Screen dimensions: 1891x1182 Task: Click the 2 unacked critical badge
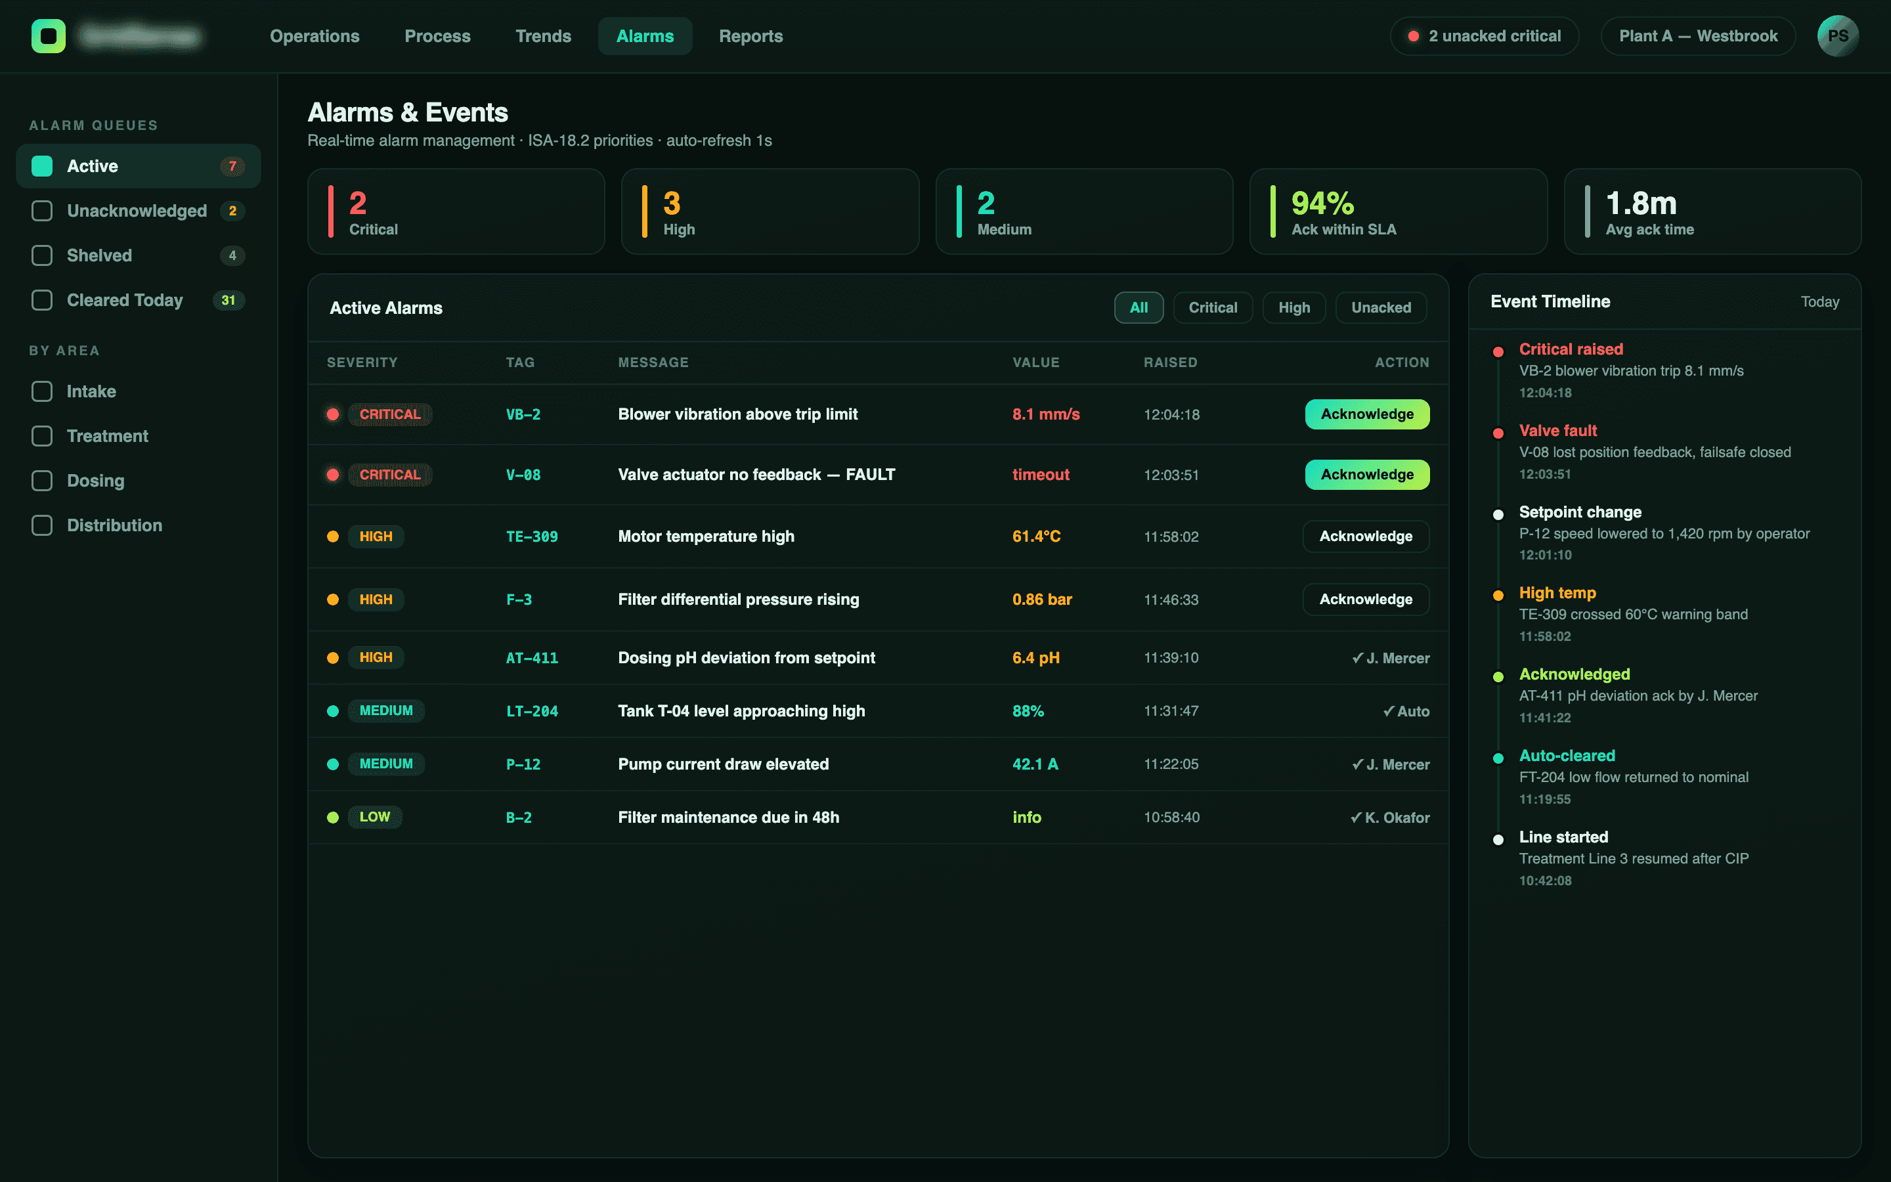(x=1484, y=36)
